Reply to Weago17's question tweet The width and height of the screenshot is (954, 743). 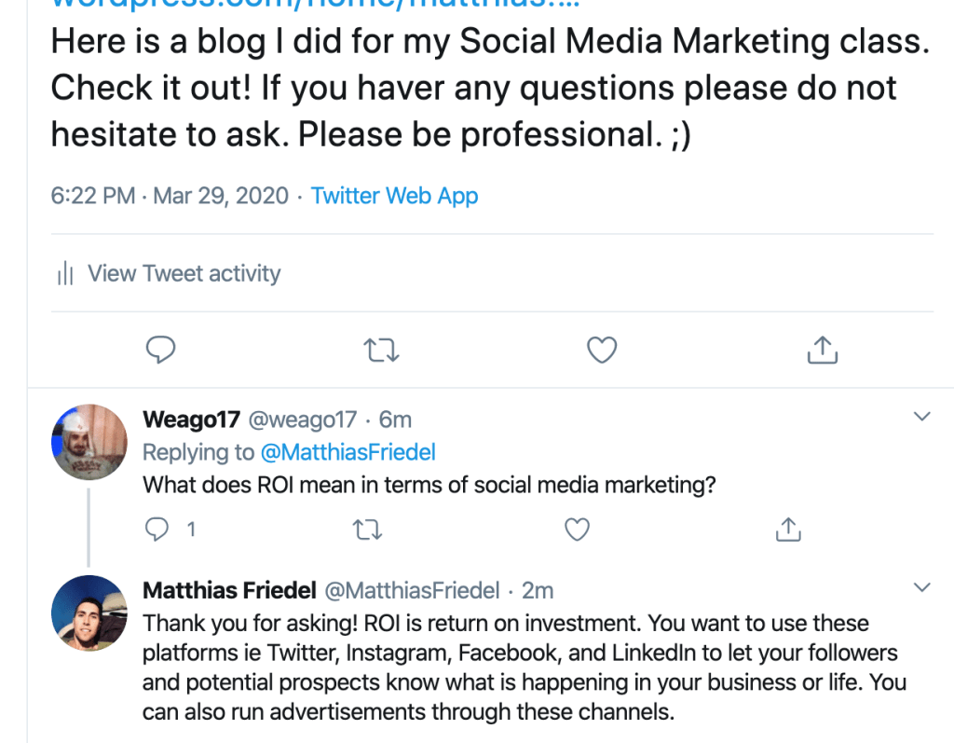(157, 530)
